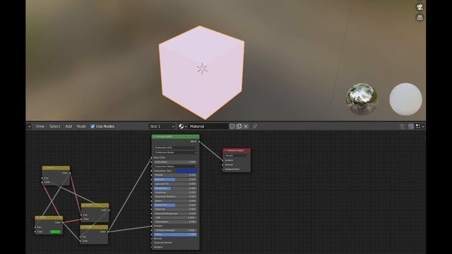Adjust the Clearcoat Roughness slider

click(x=176, y=213)
